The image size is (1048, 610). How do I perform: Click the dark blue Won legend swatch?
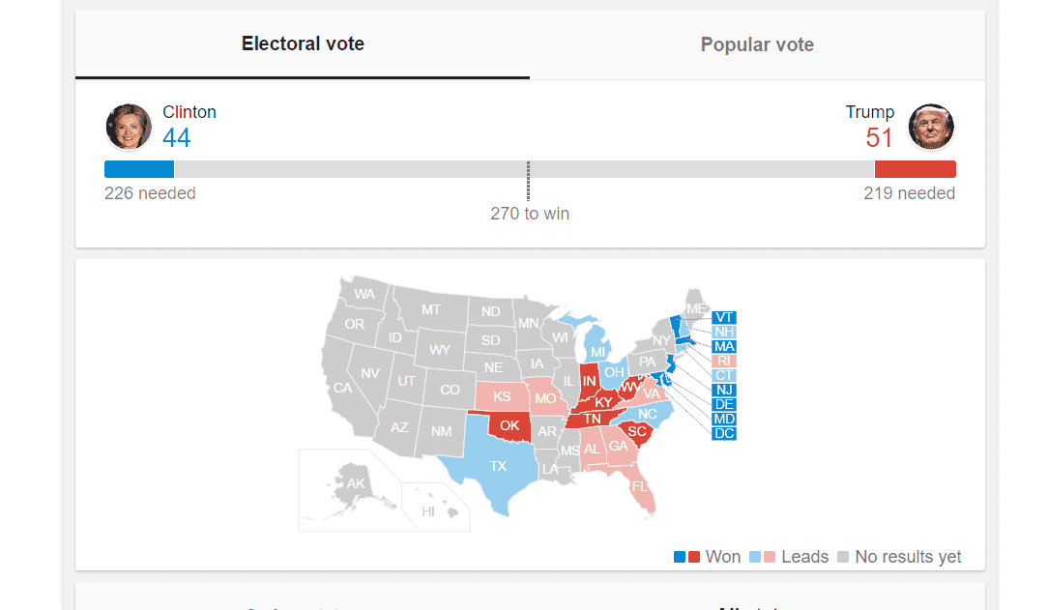680,557
